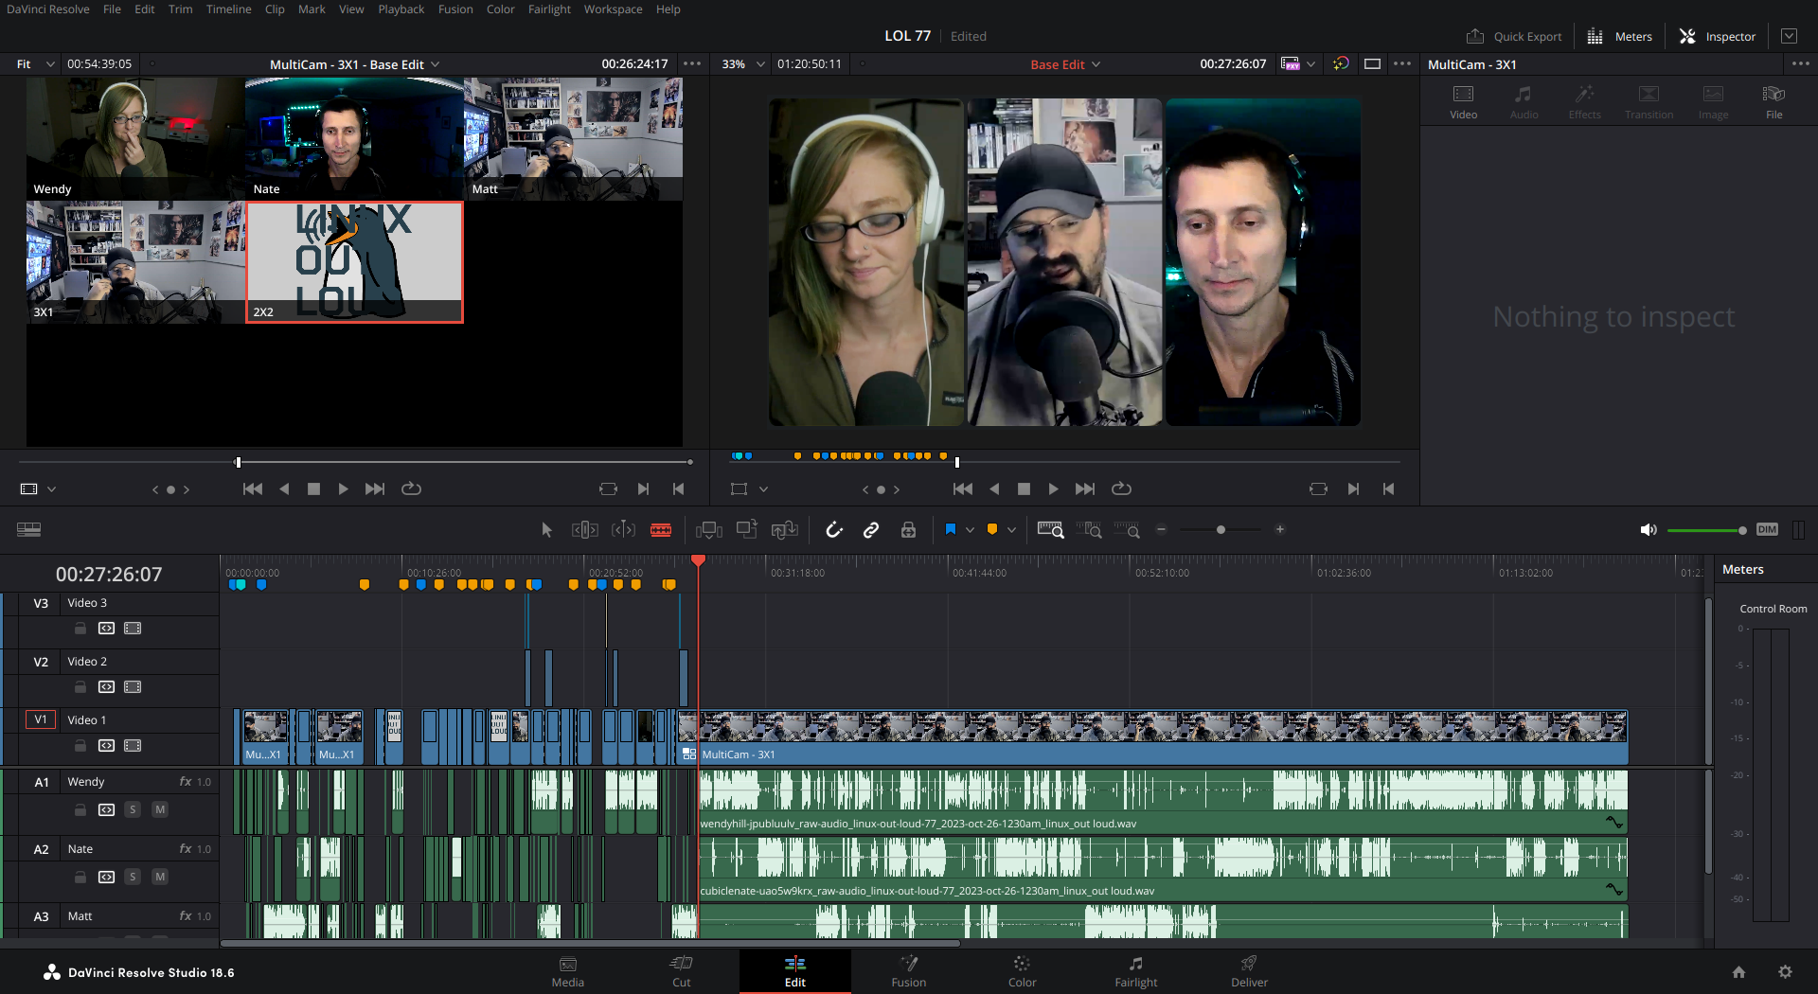
Task: Open the Project Manager home icon
Action: 1738,972
